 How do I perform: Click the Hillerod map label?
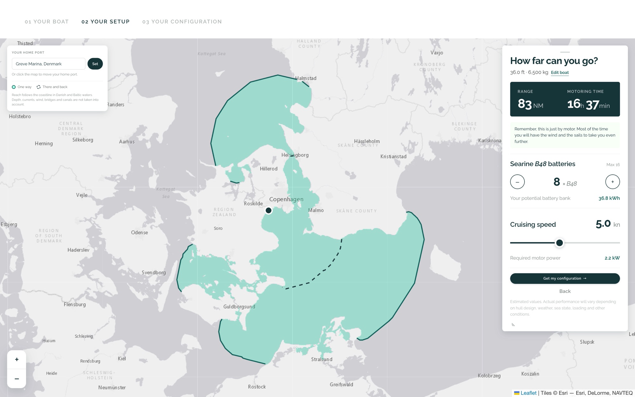pyautogui.click(x=269, y=169)
